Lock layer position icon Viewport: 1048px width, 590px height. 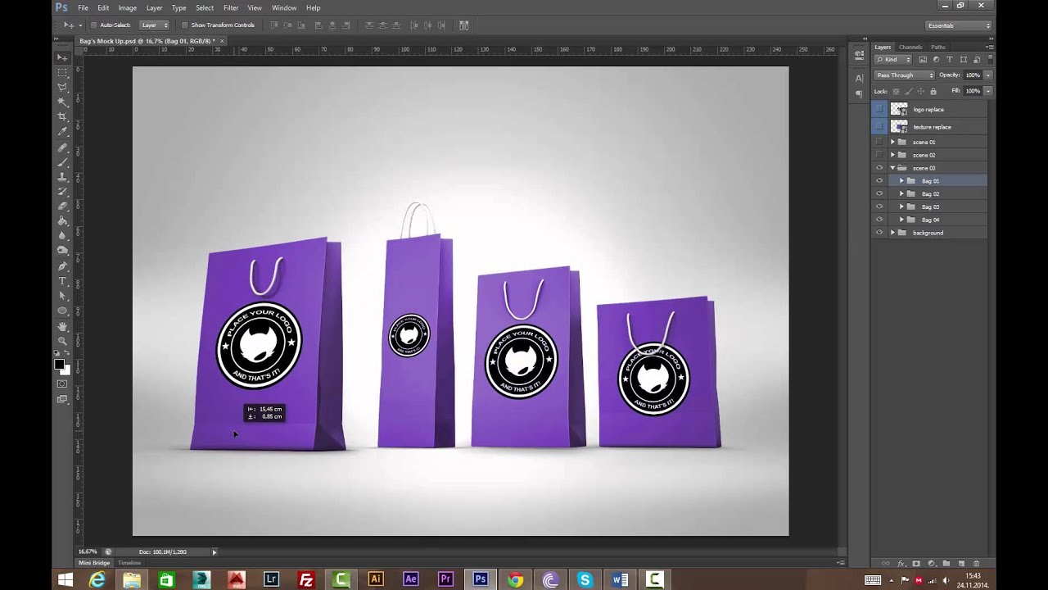921,91
